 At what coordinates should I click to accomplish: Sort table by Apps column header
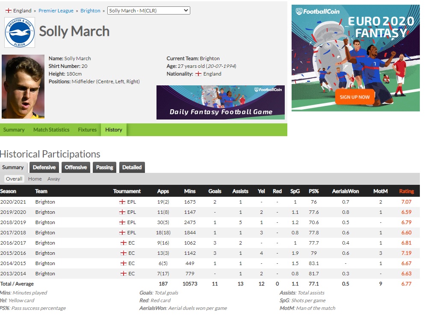coord(163,191)
